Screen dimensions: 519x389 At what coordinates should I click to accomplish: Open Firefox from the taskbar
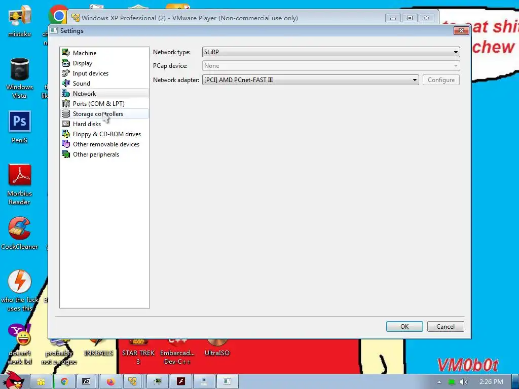pyautogui.click(x=110, y=382)
